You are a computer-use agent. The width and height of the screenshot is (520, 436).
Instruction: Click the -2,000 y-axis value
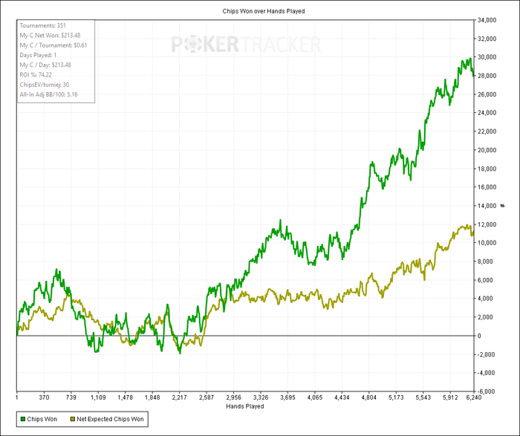click(x=487, y=354)
